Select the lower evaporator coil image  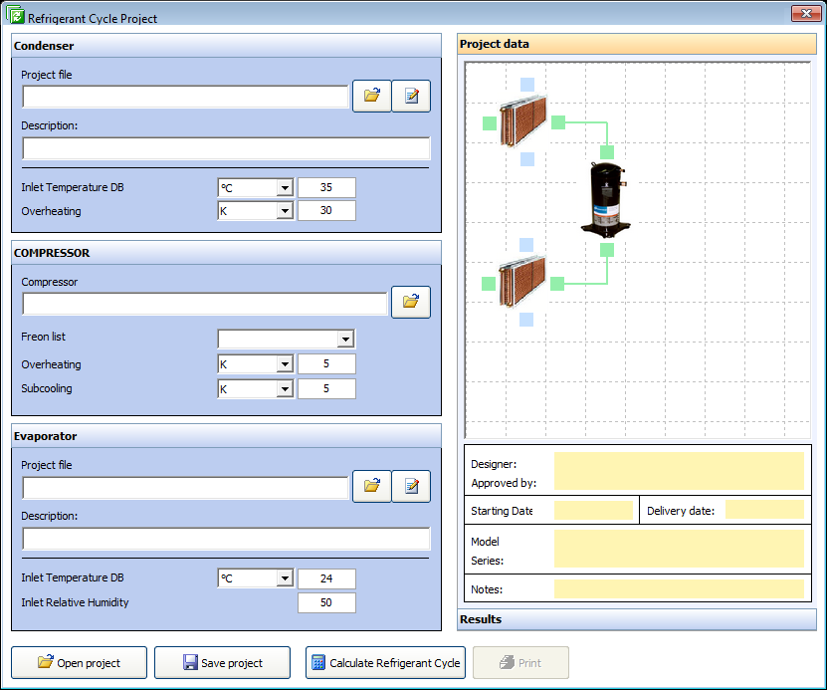(x=522, y=281)
